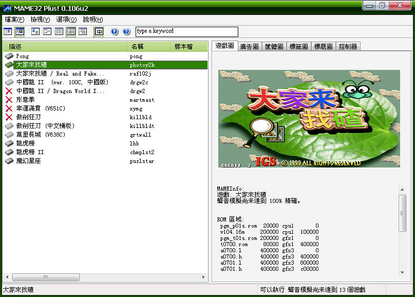The height and width of the screenshot is (297, 415).
Task: Click the blue exclamation about icon
Action: [x=115, y=32]
